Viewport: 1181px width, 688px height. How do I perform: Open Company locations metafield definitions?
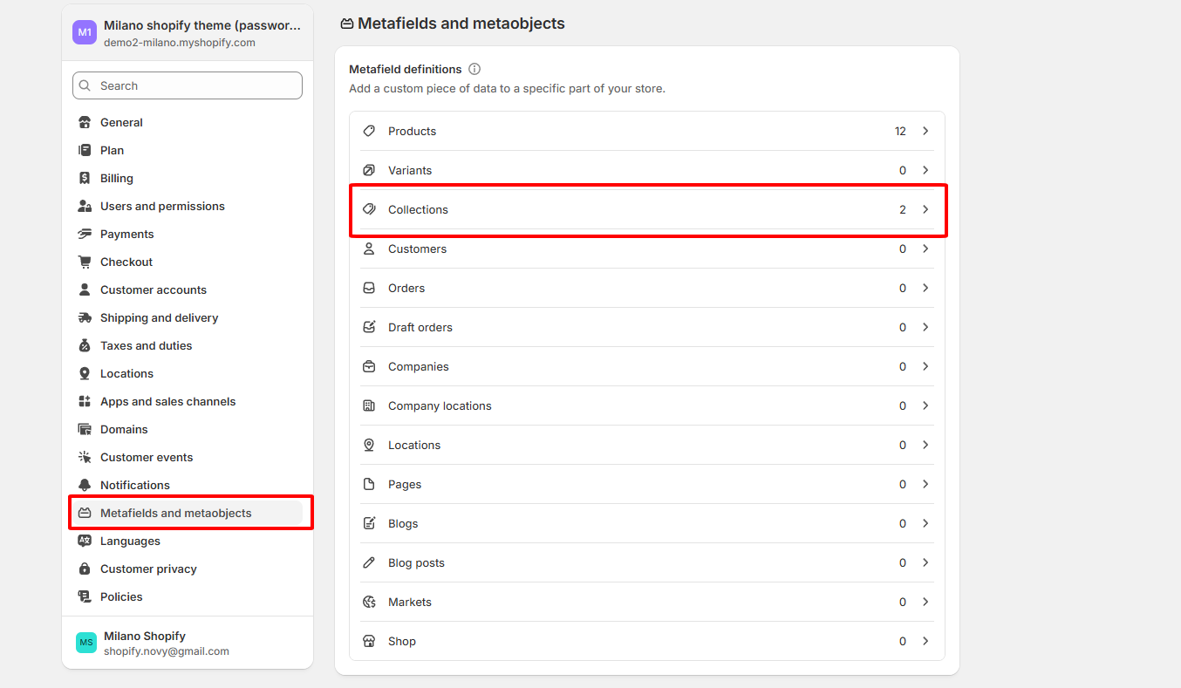(645, 405)
